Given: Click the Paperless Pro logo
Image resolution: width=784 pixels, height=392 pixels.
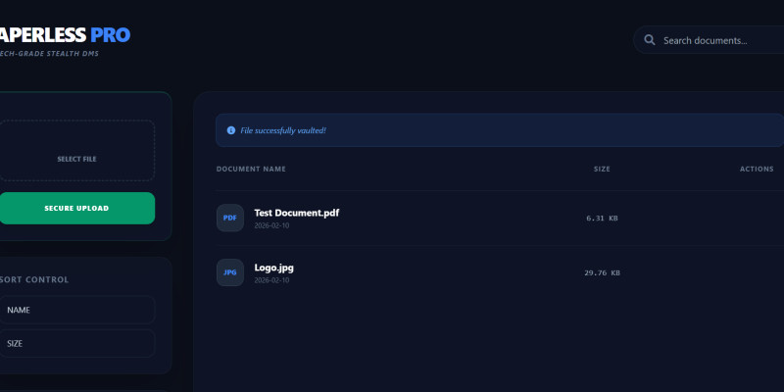Looking at the screenshot, I should pos(64,36).
